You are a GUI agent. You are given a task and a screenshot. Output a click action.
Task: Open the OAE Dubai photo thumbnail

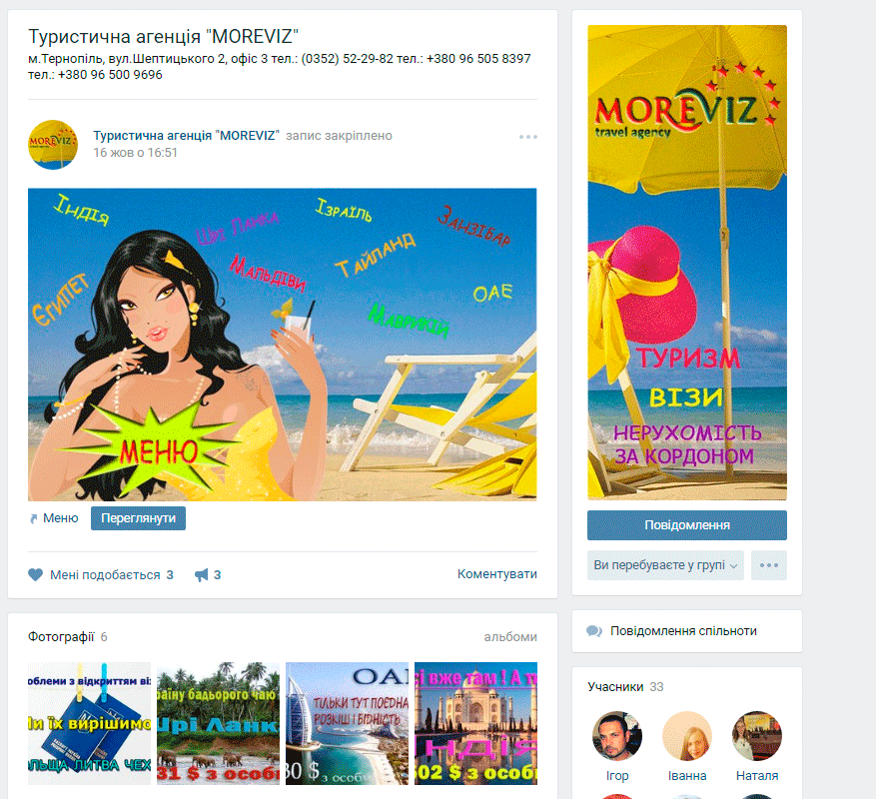[x=347, y=723]
